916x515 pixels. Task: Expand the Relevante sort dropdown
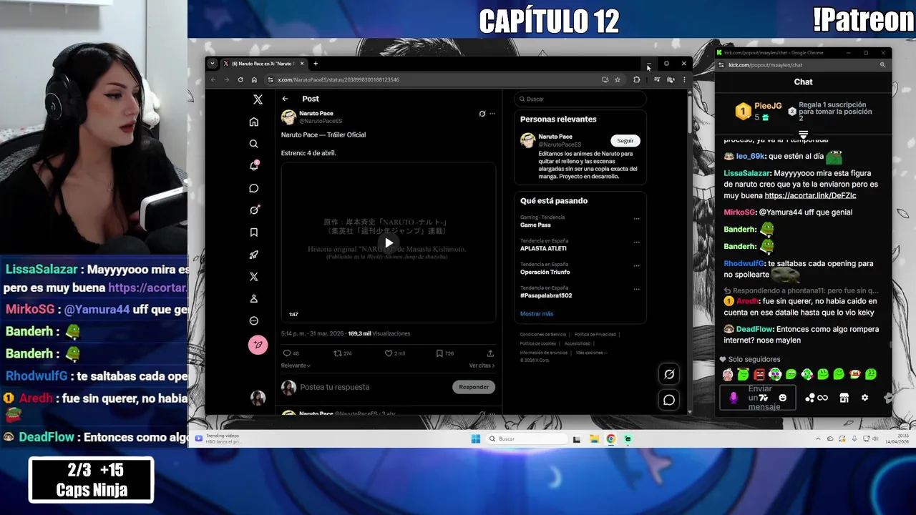click(296, 366)
